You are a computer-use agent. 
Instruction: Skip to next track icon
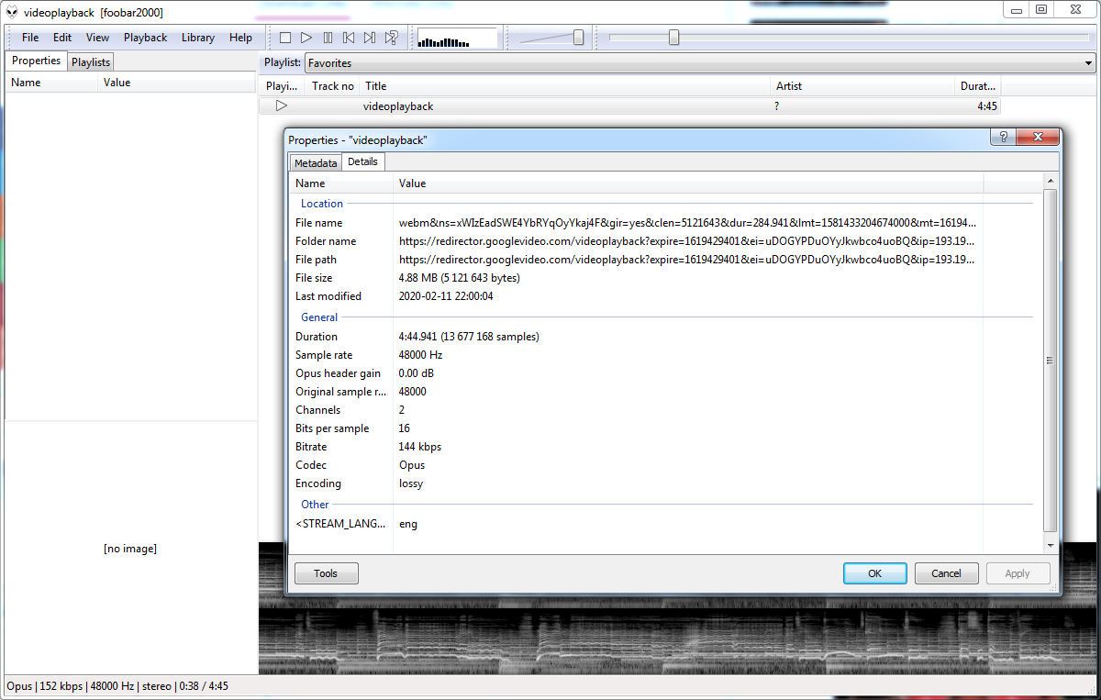pyautogui.click(x=370, y=38)
